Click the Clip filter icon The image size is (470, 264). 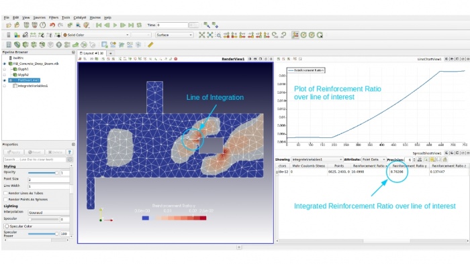26,44
